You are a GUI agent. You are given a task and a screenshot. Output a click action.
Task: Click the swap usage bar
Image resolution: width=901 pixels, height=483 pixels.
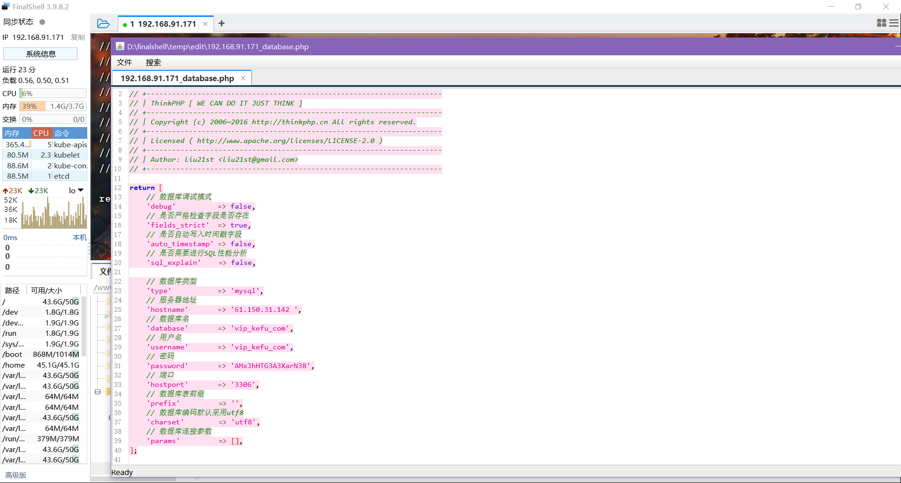pos(53,119)
